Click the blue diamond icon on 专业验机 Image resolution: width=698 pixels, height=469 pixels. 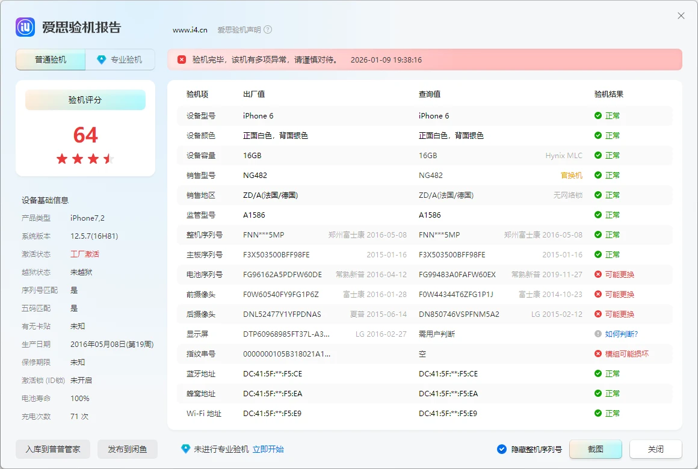pyautogui.click(x=101, y=60)
